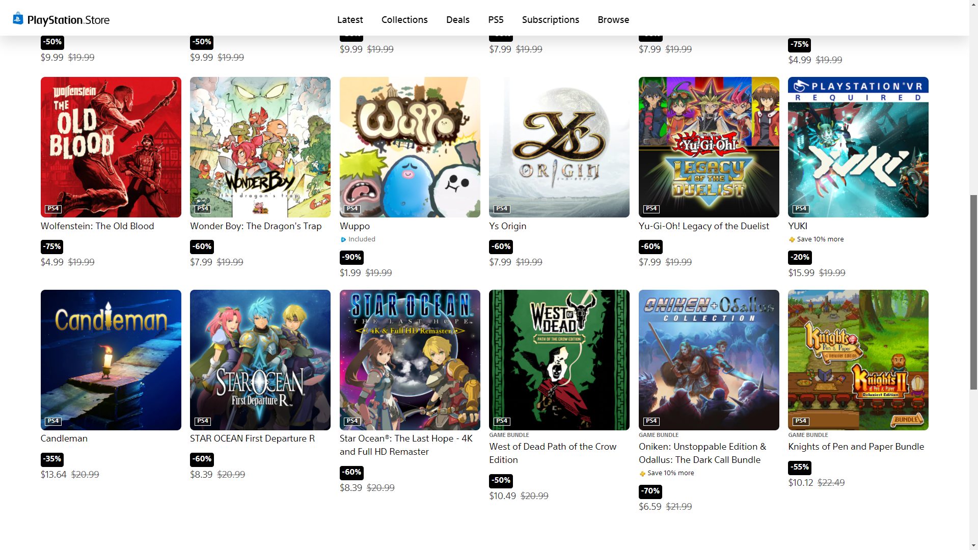Click the page vertical scrollbar thumb
978x550 pixels.
tap(973, 292)
